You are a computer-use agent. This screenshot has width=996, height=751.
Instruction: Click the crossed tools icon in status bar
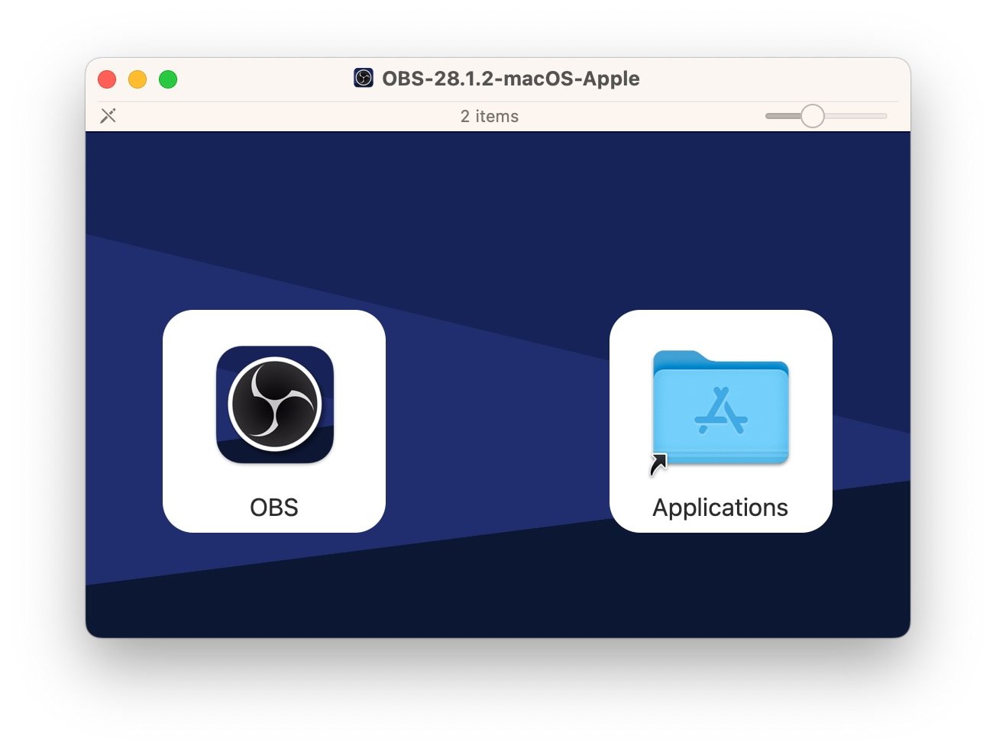(x=108, y=116)
